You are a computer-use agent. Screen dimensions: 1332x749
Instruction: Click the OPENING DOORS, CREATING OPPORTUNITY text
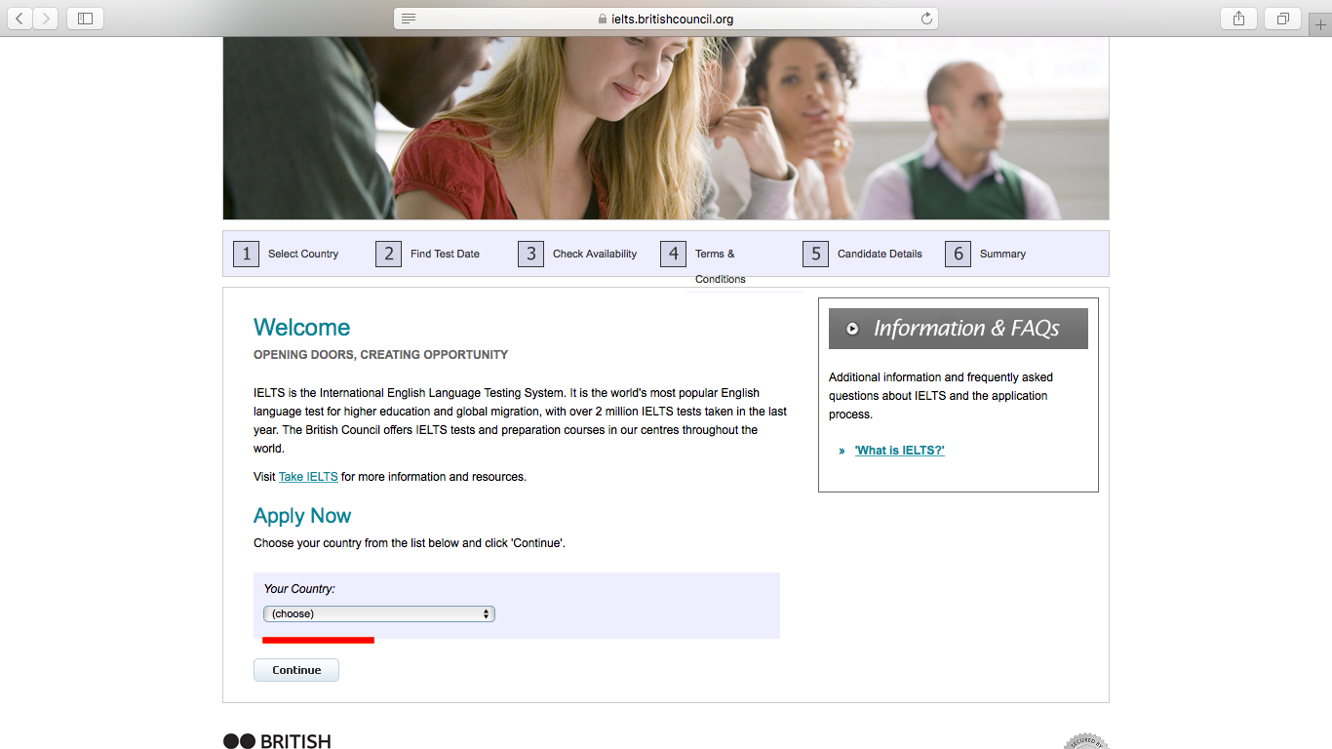coord(380,355)
